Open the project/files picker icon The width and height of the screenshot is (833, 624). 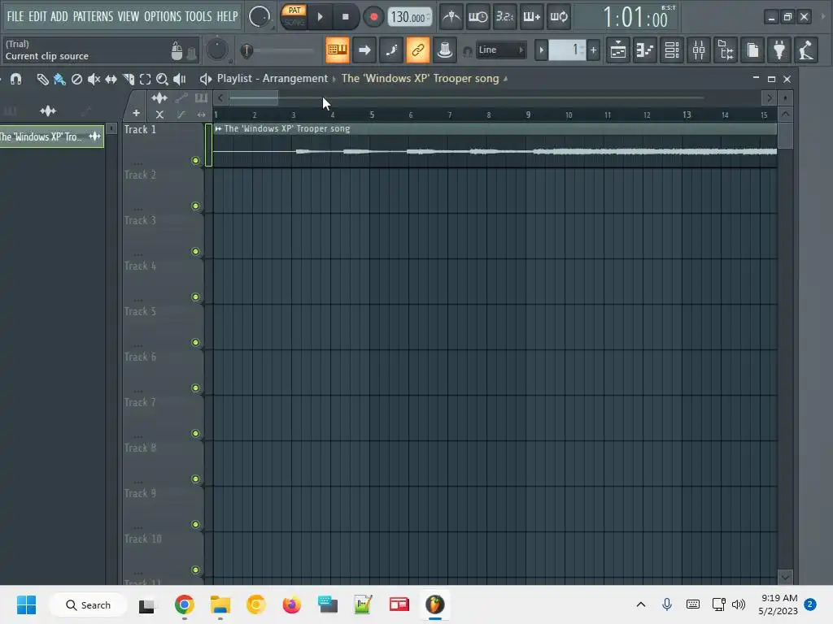tap(752, 50)
